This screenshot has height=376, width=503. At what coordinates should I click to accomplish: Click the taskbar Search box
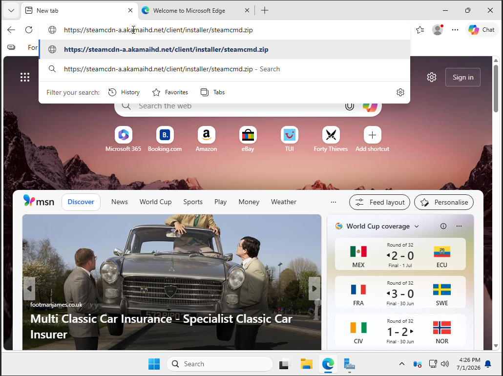[219, 364]
